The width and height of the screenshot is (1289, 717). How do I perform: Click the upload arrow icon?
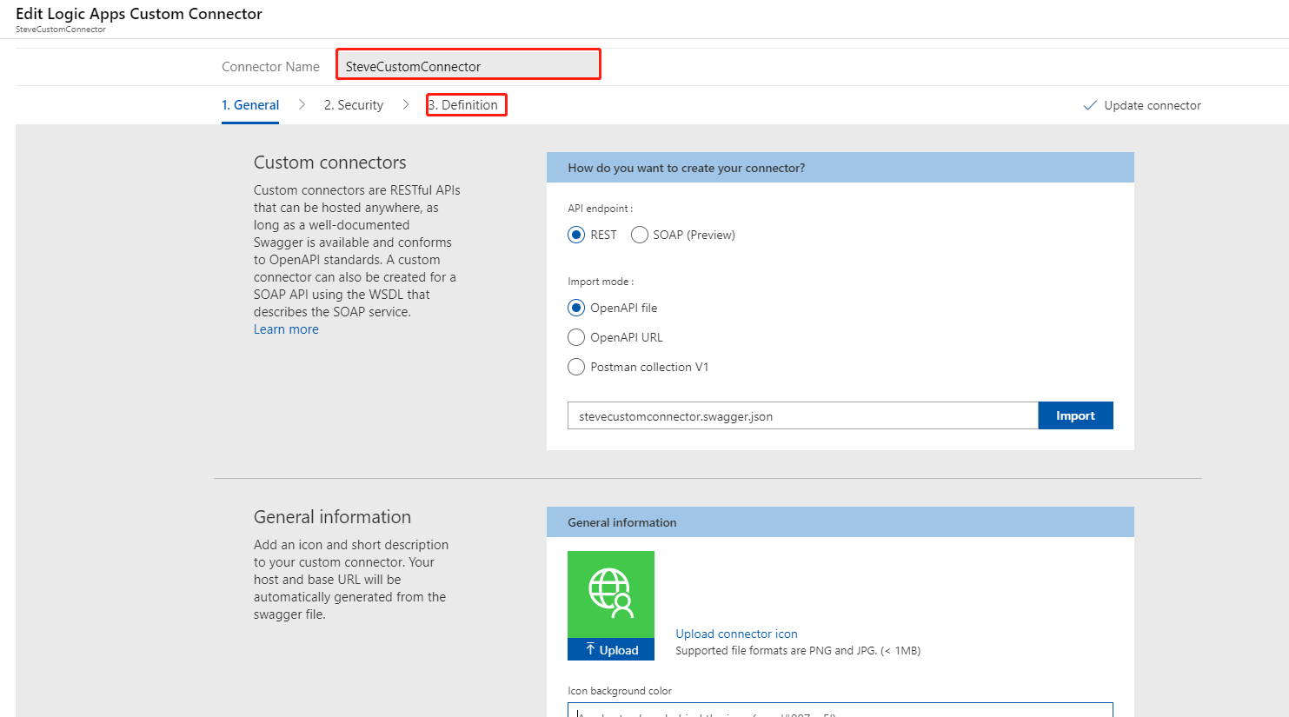click(x=590, y=649)
